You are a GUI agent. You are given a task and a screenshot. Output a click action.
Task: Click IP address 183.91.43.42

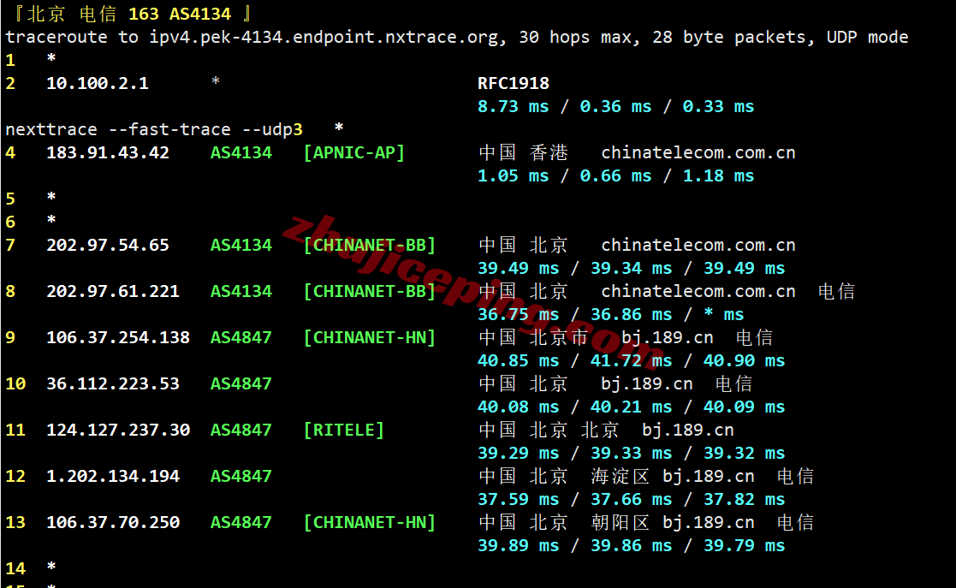tap(108, 152)
